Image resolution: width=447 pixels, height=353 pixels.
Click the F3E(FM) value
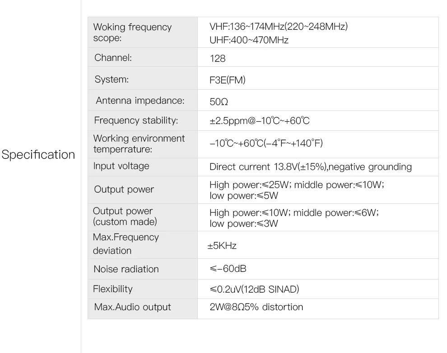pyautogui.click(x=227, y=80)
